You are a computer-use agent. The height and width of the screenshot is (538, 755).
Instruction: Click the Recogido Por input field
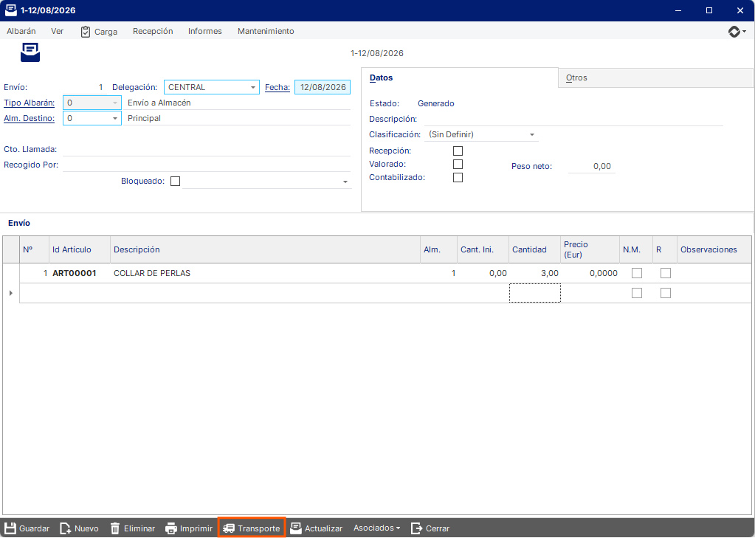pyautogui.click(x=206, y=165)
